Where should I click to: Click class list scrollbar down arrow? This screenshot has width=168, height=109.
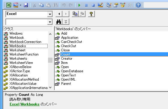click(50, 87)
